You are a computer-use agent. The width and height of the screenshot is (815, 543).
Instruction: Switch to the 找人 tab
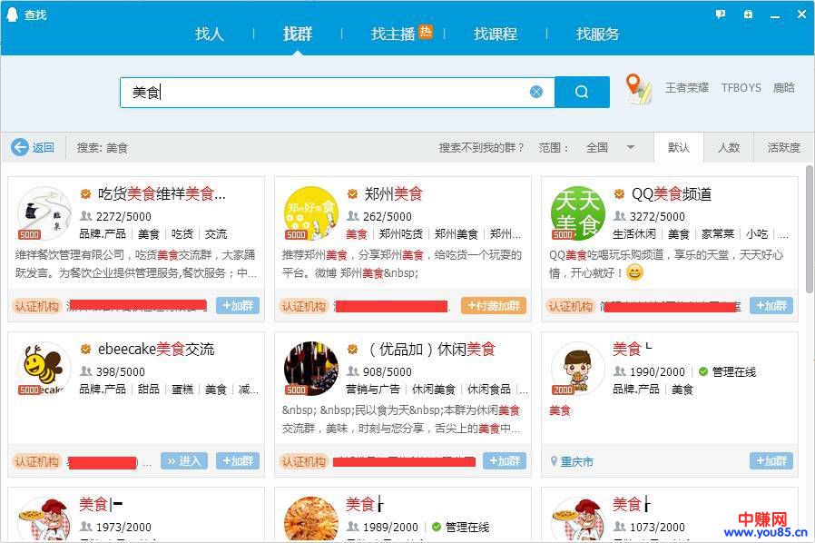(209, 34)
